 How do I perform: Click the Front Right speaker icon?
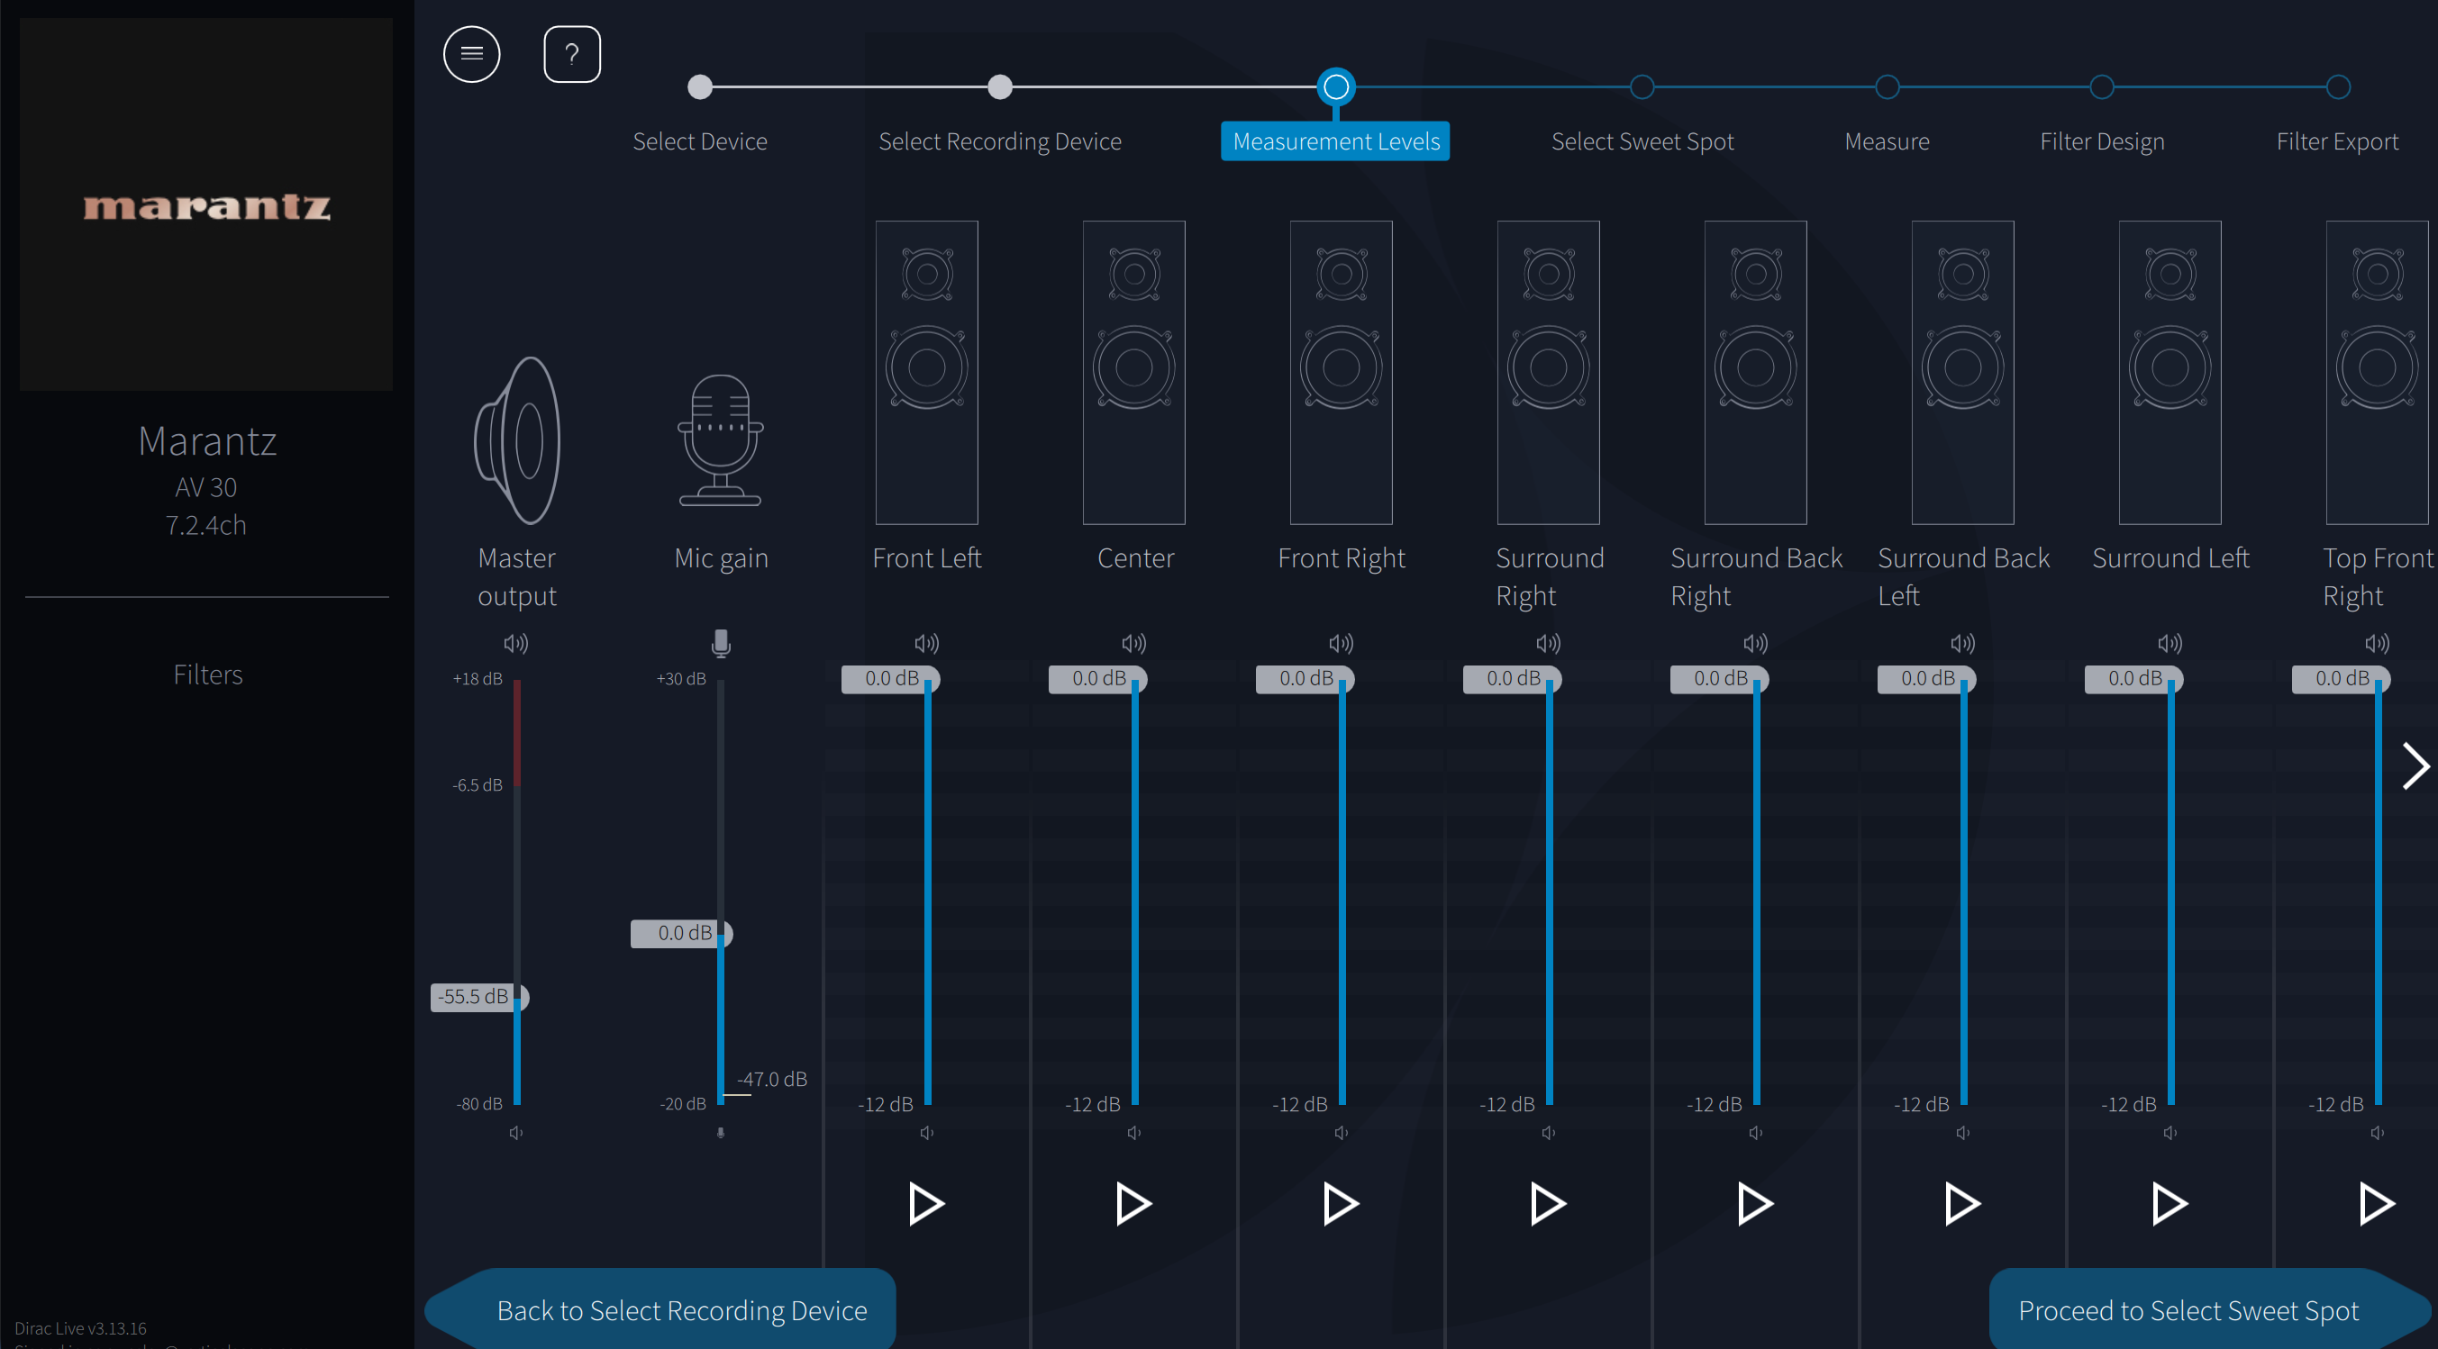pos(1340,372)
